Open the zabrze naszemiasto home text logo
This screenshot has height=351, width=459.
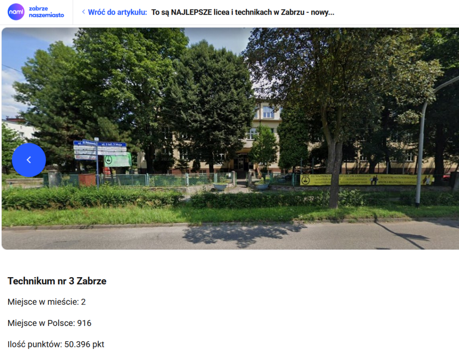46,12
